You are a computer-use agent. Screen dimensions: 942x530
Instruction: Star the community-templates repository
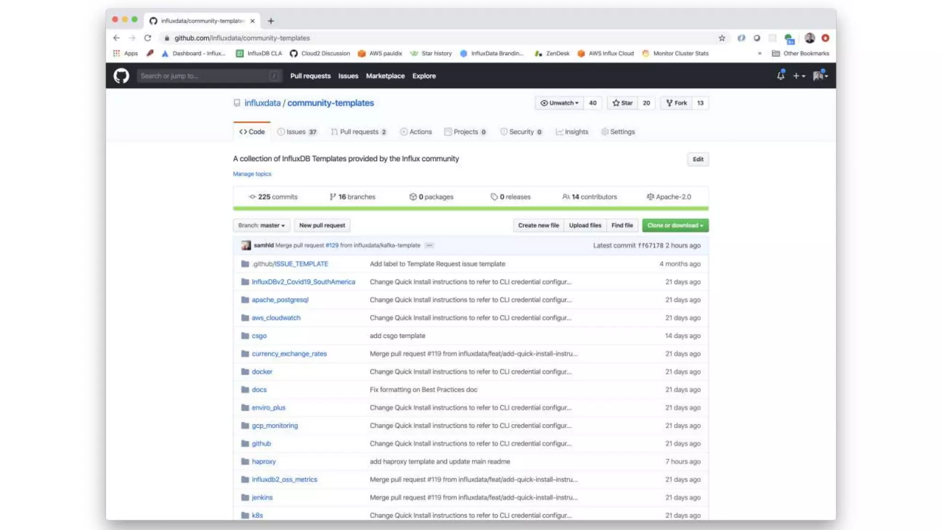pos(623,103)
